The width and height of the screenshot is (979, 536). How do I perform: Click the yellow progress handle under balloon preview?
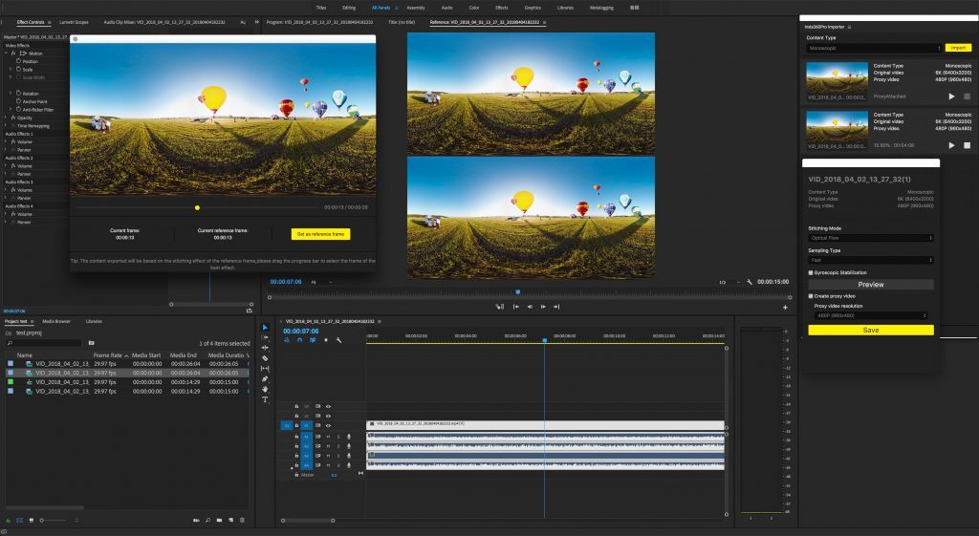(197, 207)
